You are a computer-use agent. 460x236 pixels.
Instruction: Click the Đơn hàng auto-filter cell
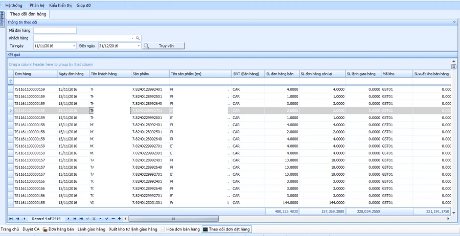tap(35, 81)
